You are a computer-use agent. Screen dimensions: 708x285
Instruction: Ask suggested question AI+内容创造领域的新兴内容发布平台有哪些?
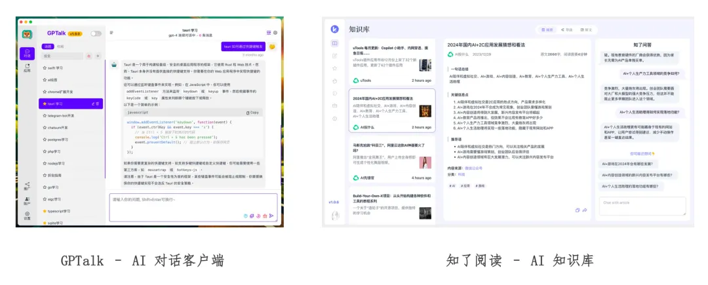pos(639,175)
